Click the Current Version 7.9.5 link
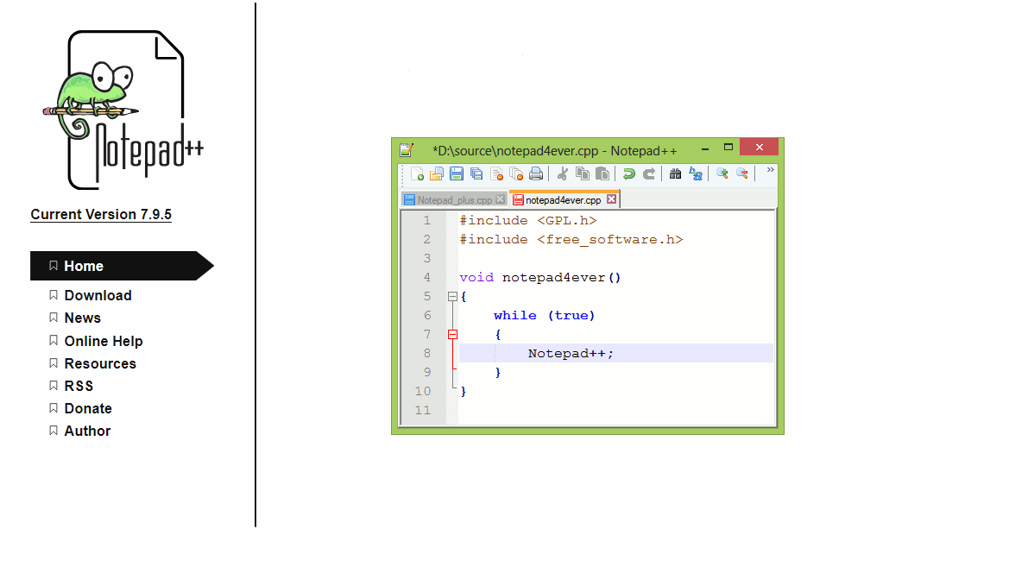Screen dimensions: 1028x567 coord(101,214)
